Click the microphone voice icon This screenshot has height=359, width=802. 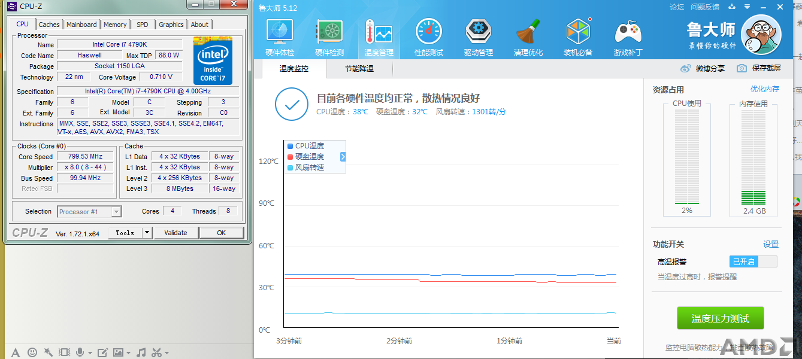click(80, 352)
